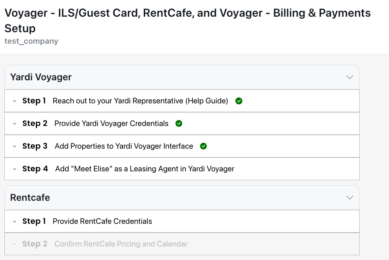This screenshot has height=260, width=389.
Task: Select Confirm RentCafe Pricing and Calendar step
Action: click(x=182, y=244)
